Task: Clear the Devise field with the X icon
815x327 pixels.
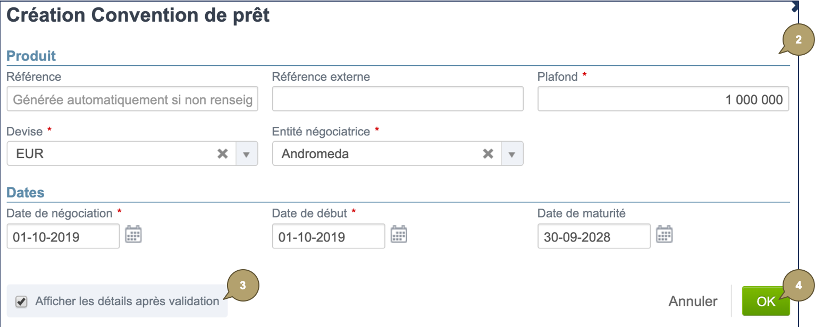Action: (x=222, y=153)
